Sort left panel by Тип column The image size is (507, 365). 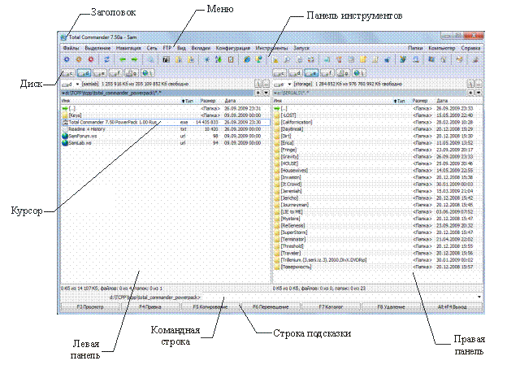(188, 101)
